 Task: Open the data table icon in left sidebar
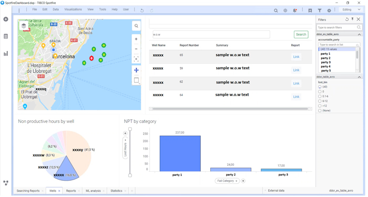(6, 36)
